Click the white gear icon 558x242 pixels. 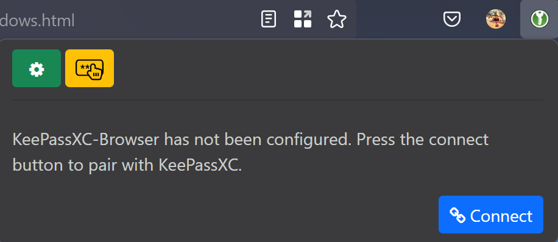point(37,69)
